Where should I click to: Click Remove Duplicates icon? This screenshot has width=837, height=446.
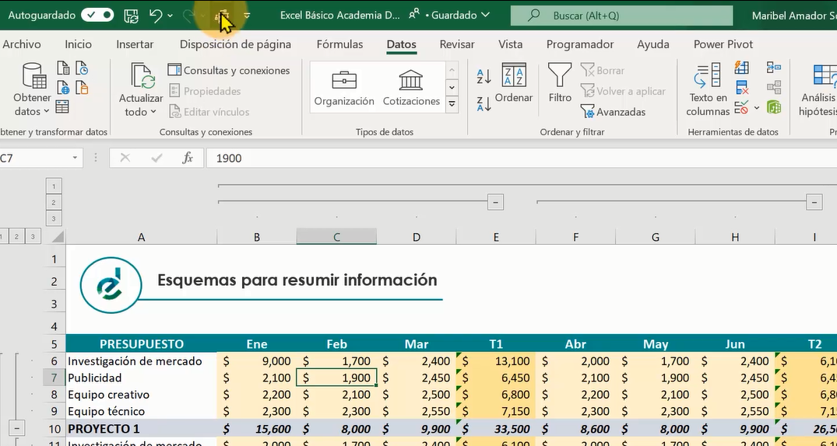click(x=741, y=87)
